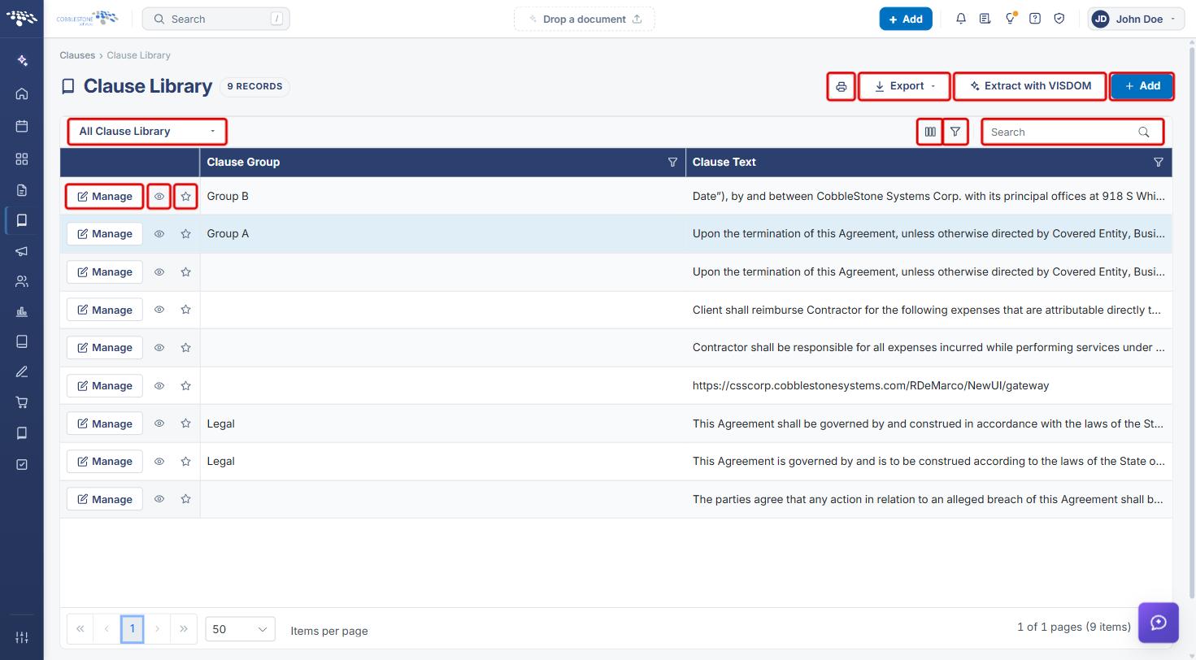The height and width of the screenshot is (660, 1196).
Task: Click the view eye icon on Group B row
Action: tap(159, 196)
